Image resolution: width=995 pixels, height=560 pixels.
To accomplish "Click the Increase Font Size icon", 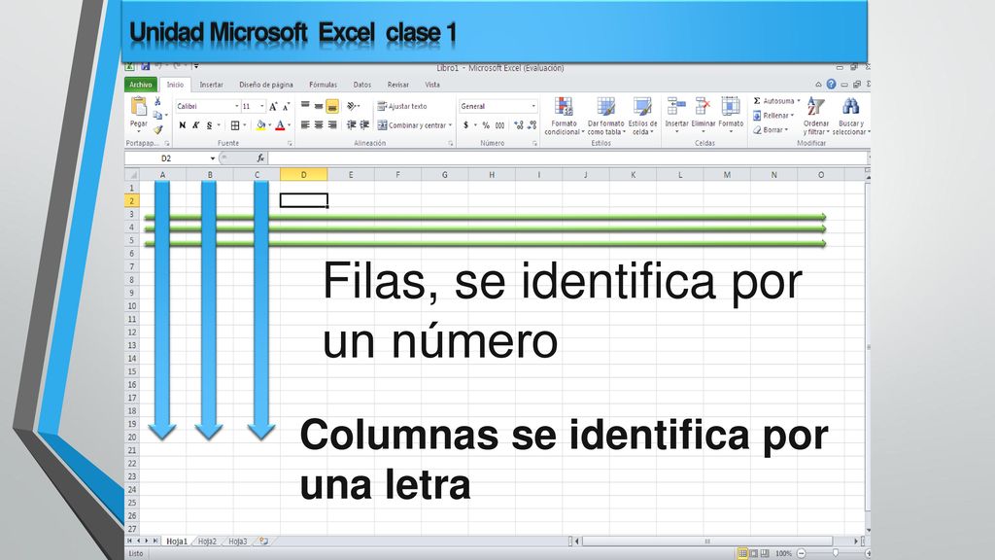I will 273,107.
